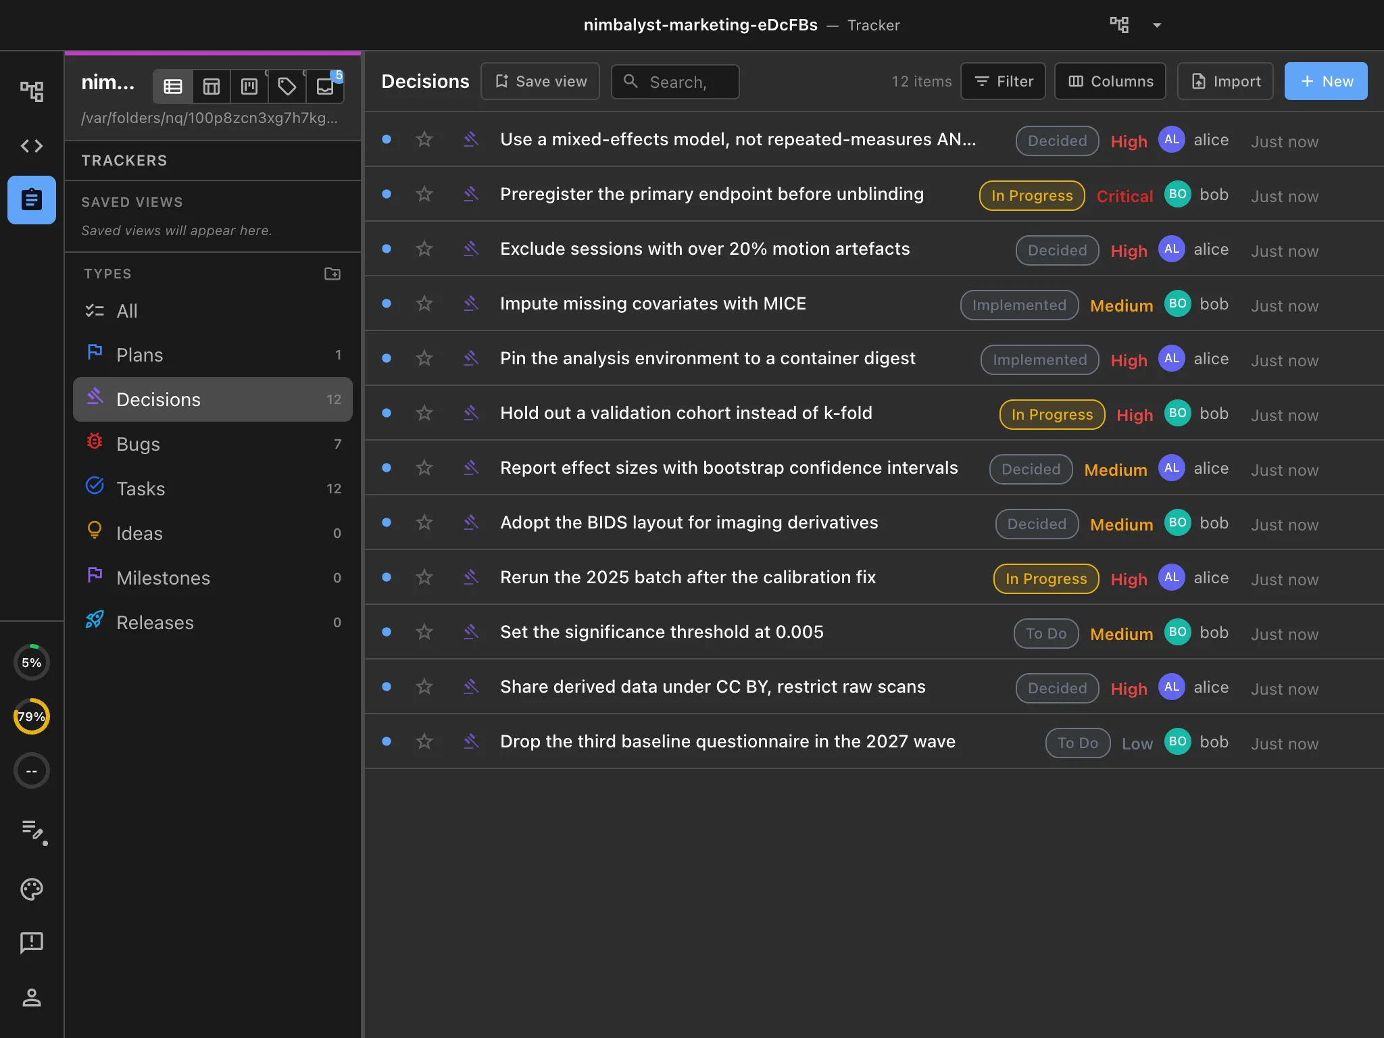Viewport: 1384px width, 1038px height.
Task: Switch to kanban board view icon
Action: click(x=249, y=86)
